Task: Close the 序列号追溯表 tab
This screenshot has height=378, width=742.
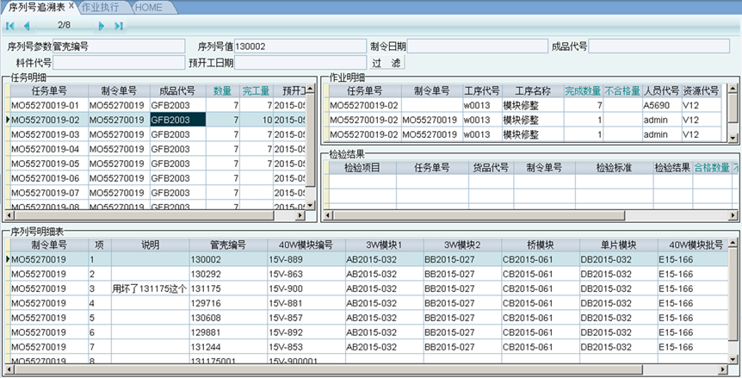Action: [x=71, y=6]
